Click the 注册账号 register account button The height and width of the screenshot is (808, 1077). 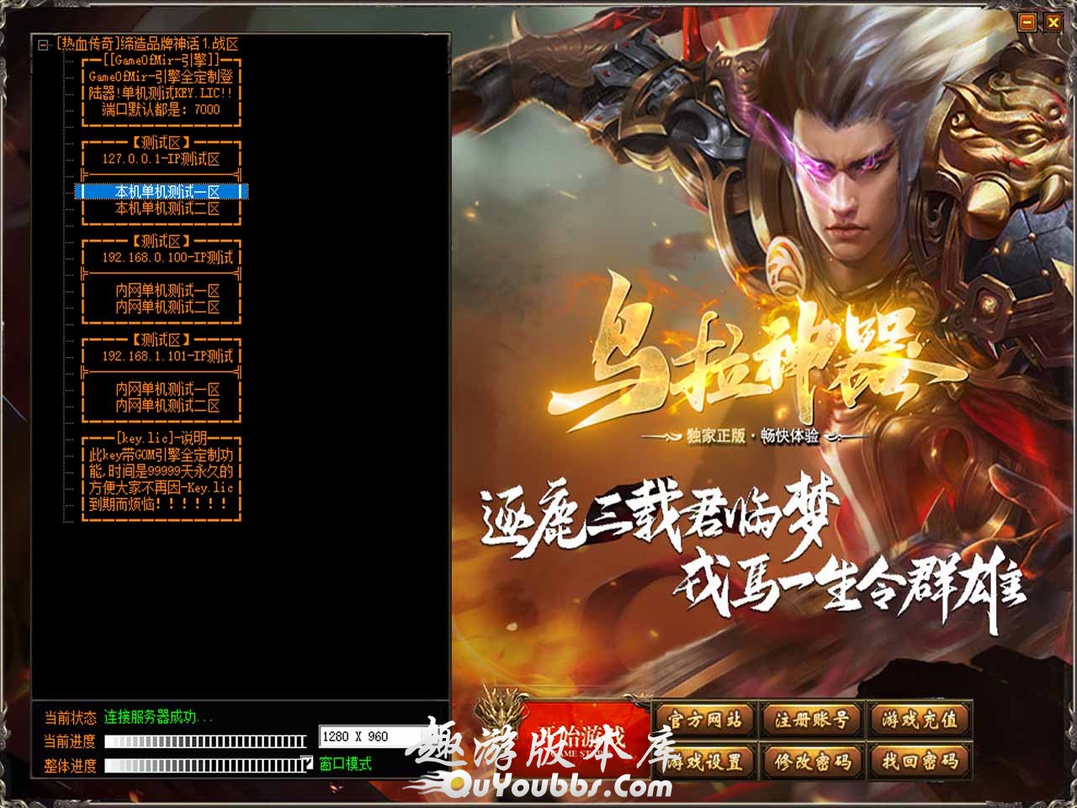(812, 720)
